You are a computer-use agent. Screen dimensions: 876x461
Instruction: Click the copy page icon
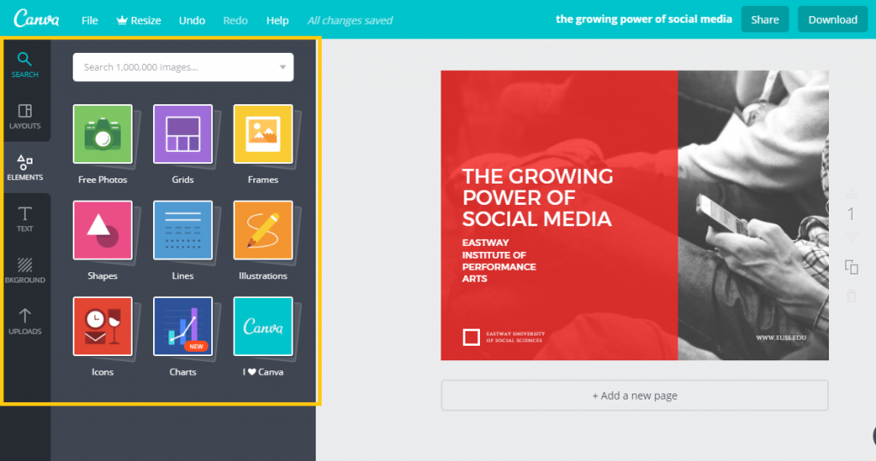(851, 267)
